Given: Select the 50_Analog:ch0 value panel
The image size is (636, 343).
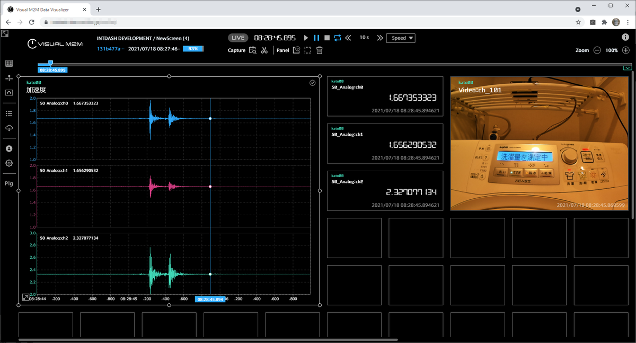Looking at the screenshot, I should [x=385, y=96].
